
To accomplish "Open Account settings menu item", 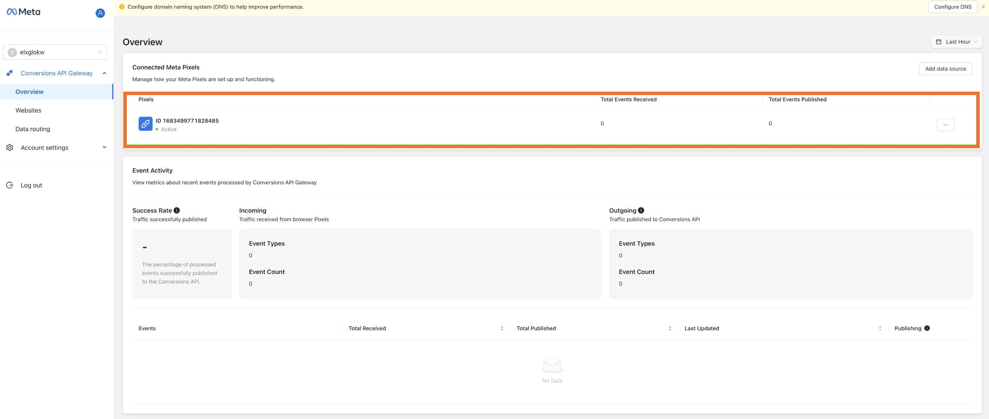I will (44, 147).
